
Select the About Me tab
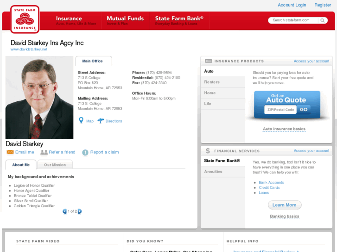(21, 165)
